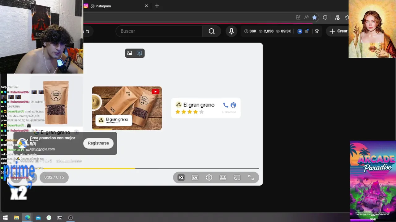Open OBS Studio from taskbar
Viewport: 396px width, 222px height.
click(71, 218)
